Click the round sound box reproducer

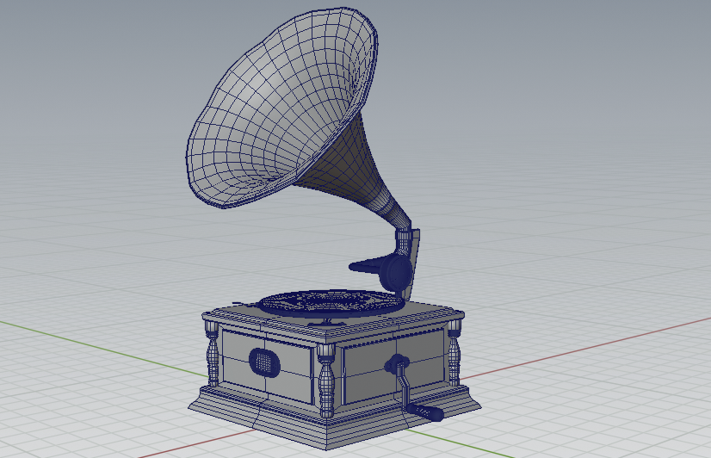(397, 272)
